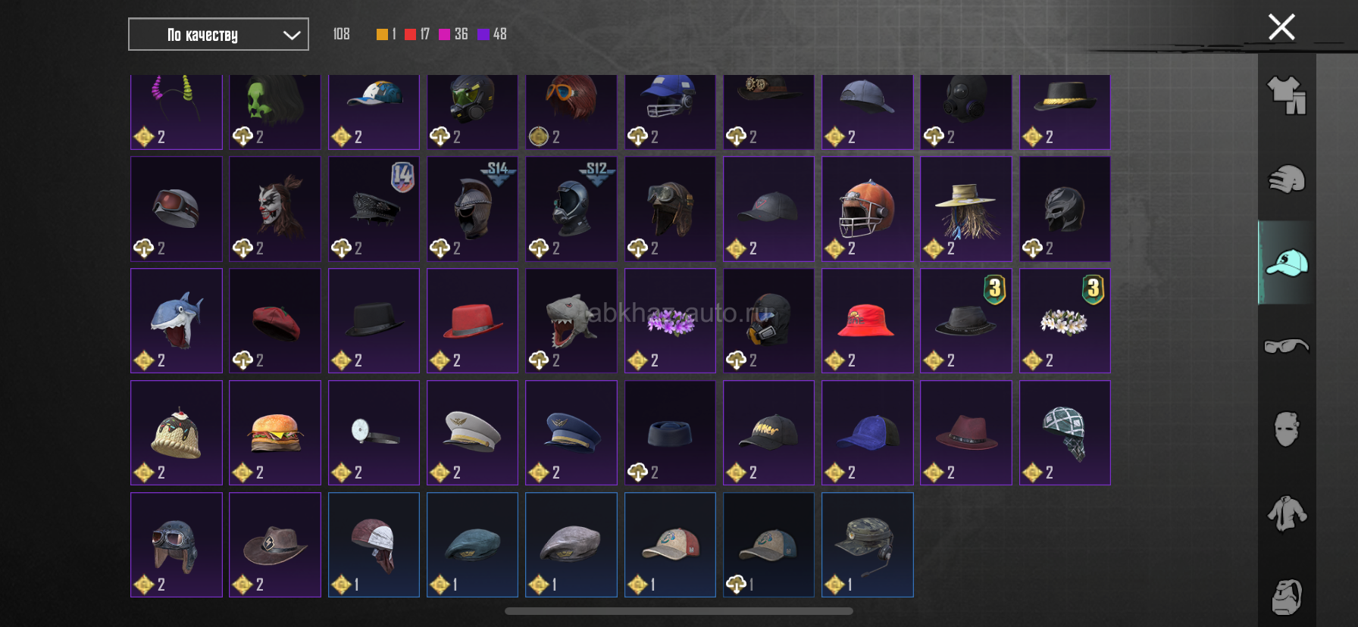Viewport: 1358px width, 627px height.
Task: Open the glasses category icon
Action: pyautogui.click(x=1287, y=346)
